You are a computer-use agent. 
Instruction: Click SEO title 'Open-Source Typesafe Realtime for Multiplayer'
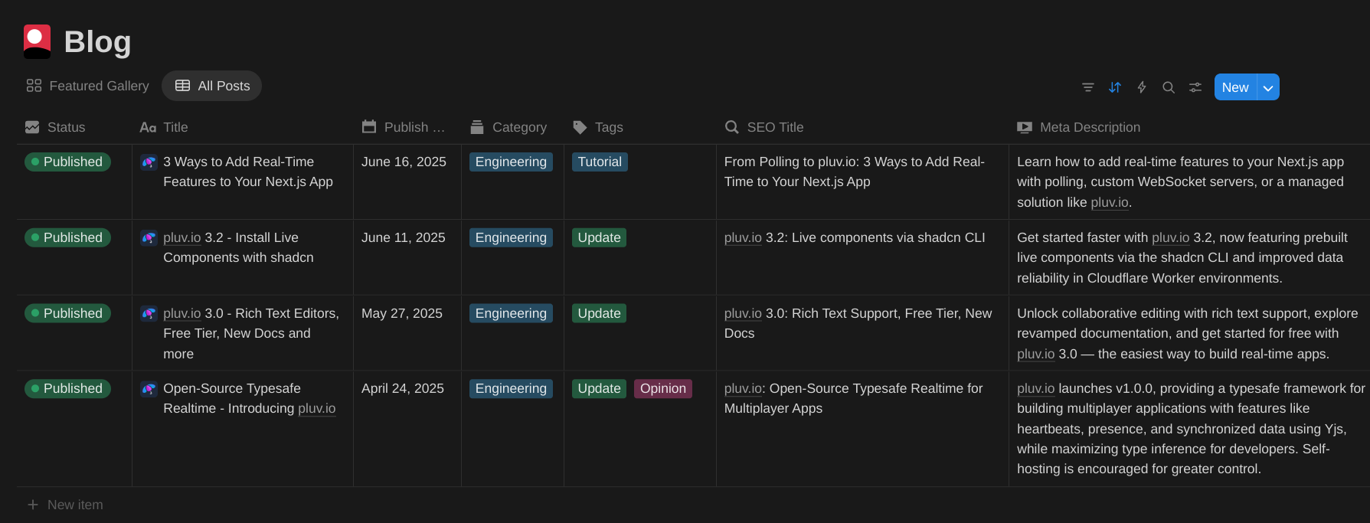854,398
